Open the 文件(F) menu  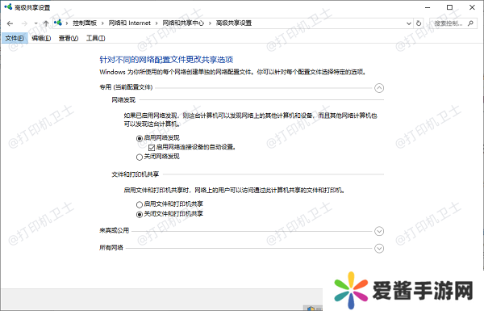click(15, 38)
